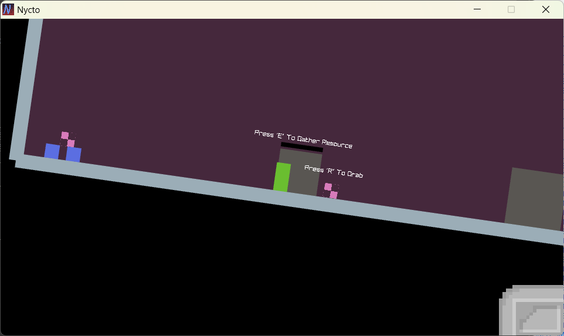Click the black progress bar above resource block
The height and width of the screenshot is (336, 564).
click(302, 147)
